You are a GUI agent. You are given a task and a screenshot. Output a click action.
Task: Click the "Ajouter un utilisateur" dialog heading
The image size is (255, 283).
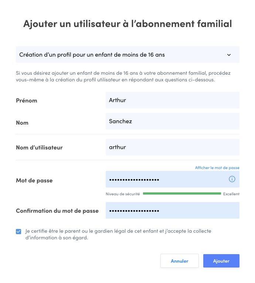[x=127, y=24]
